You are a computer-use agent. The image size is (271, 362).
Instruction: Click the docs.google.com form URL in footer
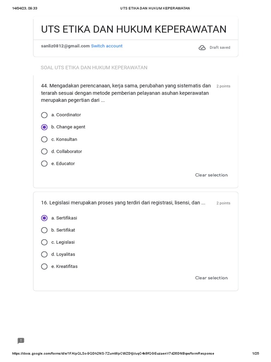[x=113, y=354]
